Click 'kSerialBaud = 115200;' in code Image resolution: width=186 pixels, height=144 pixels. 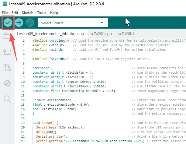coord(87,86)
